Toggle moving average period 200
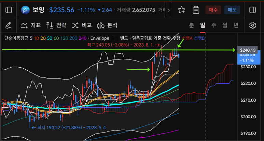 (73, 38)
